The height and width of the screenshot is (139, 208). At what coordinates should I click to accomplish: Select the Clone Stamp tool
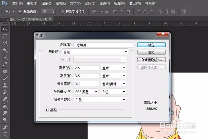pyautogui.click(x=5, y=85)
